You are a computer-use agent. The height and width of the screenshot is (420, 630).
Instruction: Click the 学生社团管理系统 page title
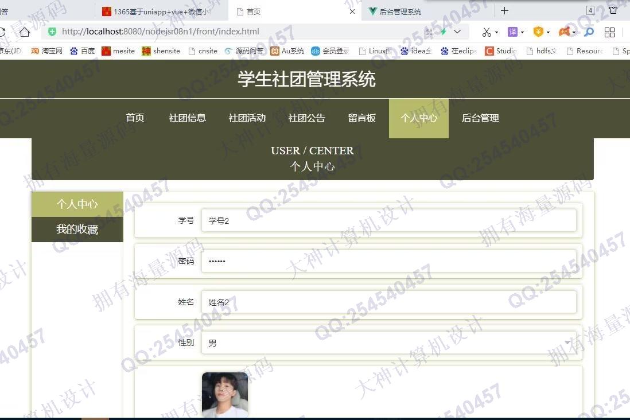tap(306, 79)
